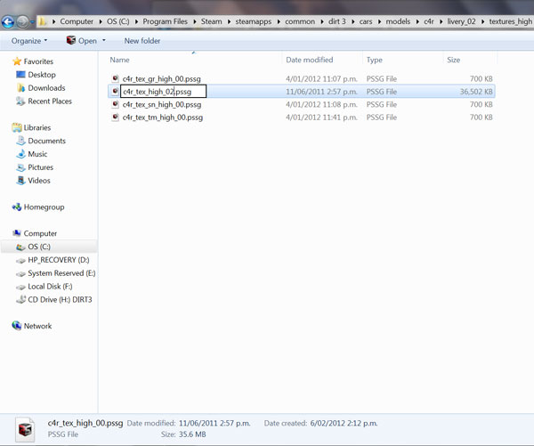This screenshot has height=446, width=534.
Task: Select file c4r_tex_gr_high_00.pssg
Action: (x=162, y=78)
